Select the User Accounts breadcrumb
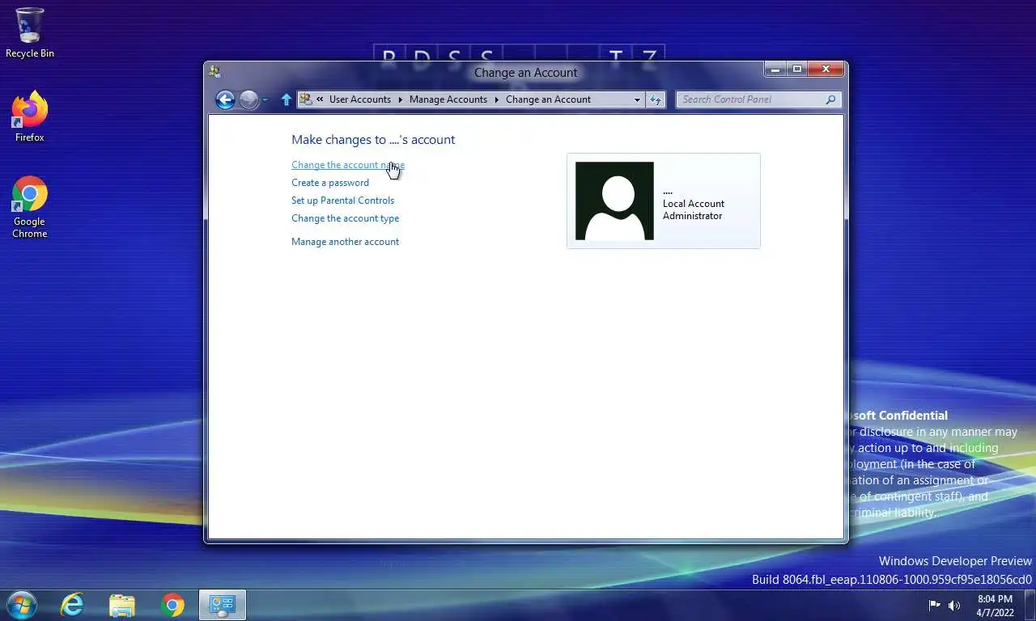1036x621 pixels. point(359,99)
